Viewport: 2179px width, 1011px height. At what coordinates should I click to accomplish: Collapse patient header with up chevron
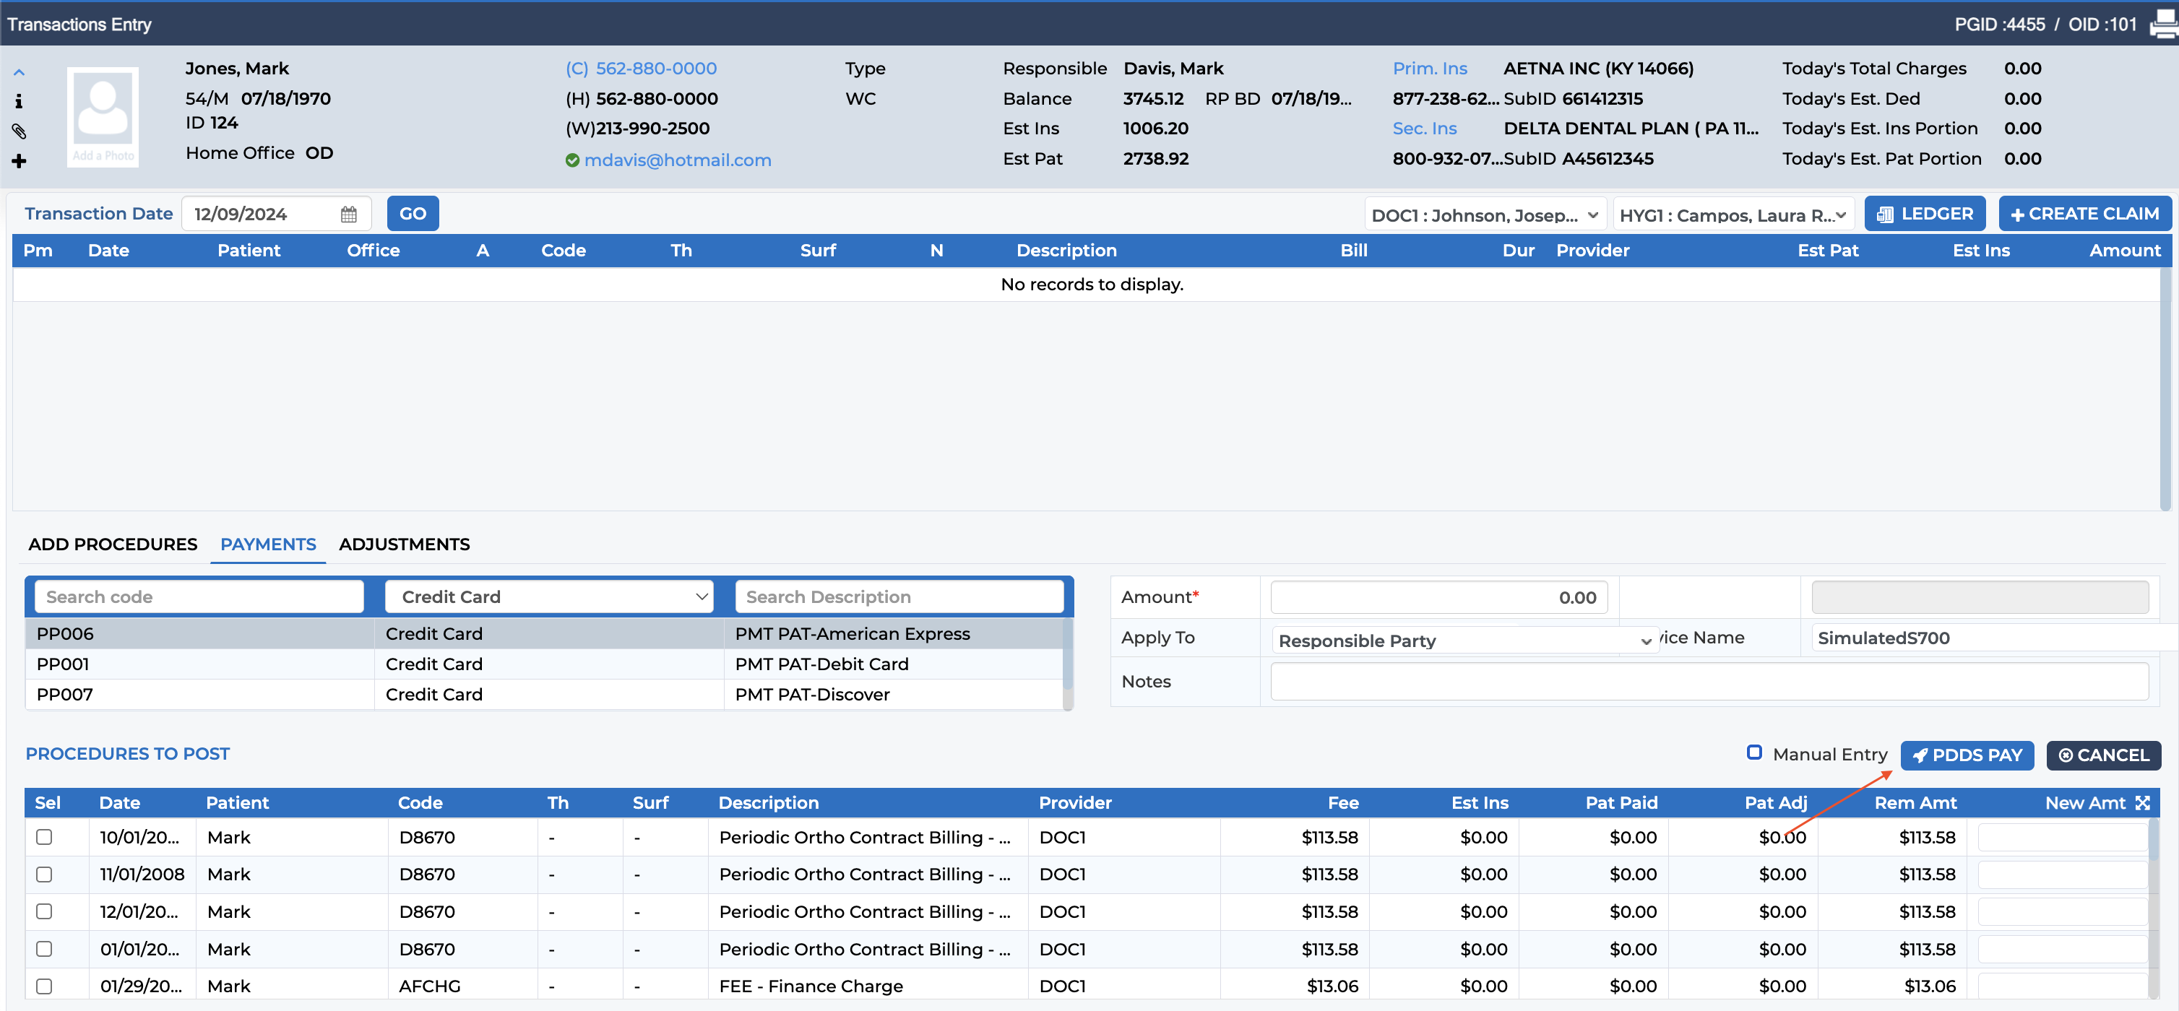click(x=19, y=73)
